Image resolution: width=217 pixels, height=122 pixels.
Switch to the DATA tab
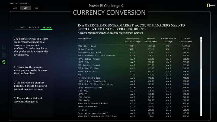[x=22, y=28]
